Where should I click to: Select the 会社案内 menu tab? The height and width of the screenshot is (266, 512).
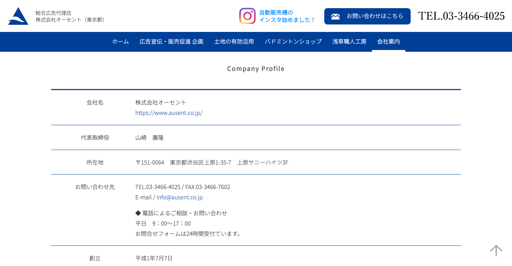coord(388,41)
